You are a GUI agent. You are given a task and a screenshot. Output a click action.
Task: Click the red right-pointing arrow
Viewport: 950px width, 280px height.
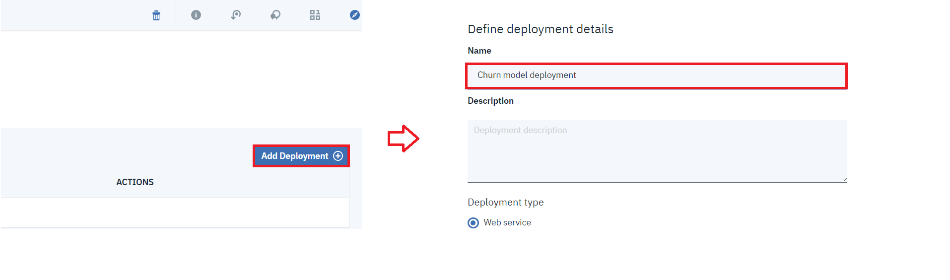click(403, 139)
